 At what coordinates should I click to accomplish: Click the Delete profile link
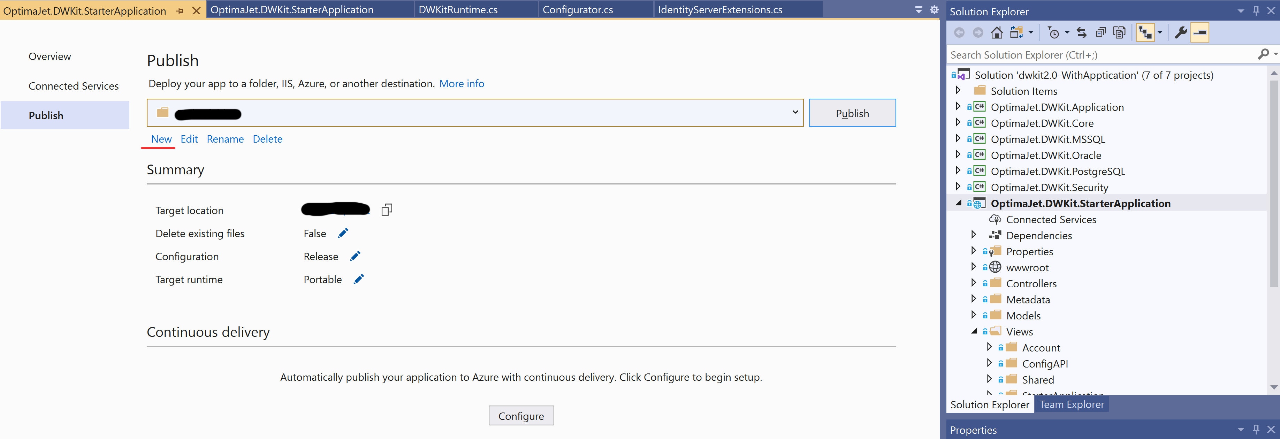coord(267,139)
